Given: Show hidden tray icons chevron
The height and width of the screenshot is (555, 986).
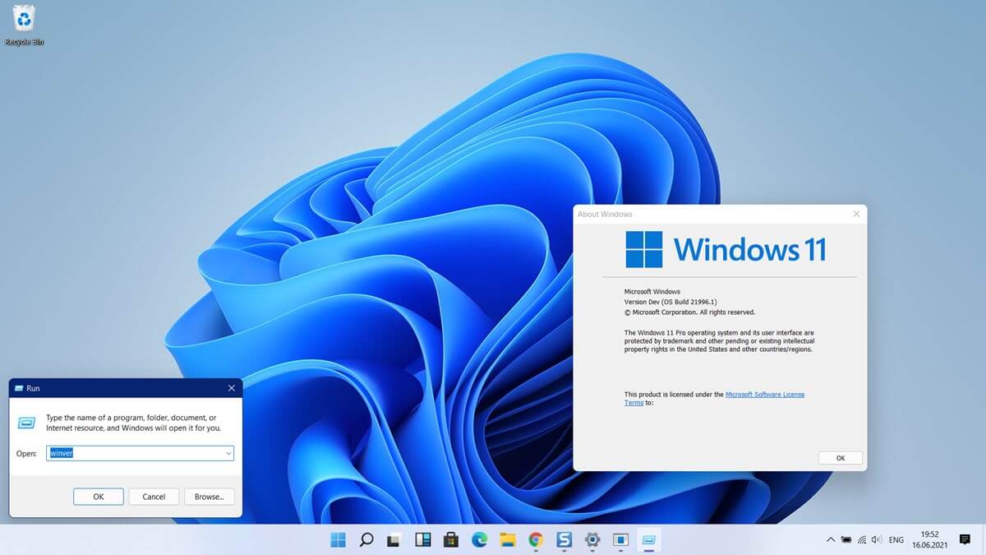Looking at the screenshot, I should pos(829,540).
